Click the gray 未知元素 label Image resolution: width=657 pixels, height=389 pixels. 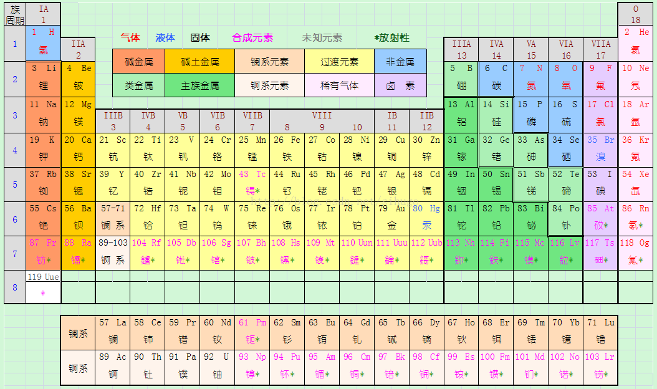[322, 38]
